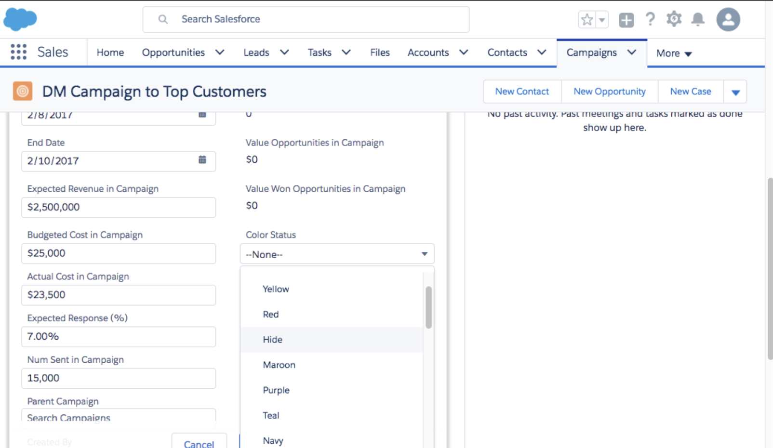Viewport: 773px width, 448px height.
Task: Open the help question mark icon
Action: (x=650, y=19)
